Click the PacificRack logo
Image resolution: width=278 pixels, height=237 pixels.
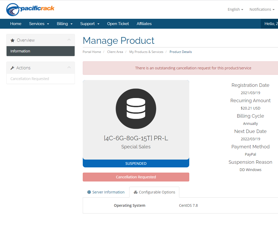(x=30, y=10)
